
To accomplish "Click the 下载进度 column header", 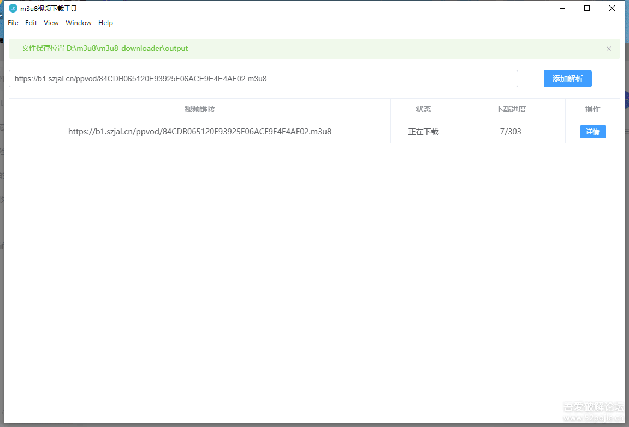I will 511,109.
